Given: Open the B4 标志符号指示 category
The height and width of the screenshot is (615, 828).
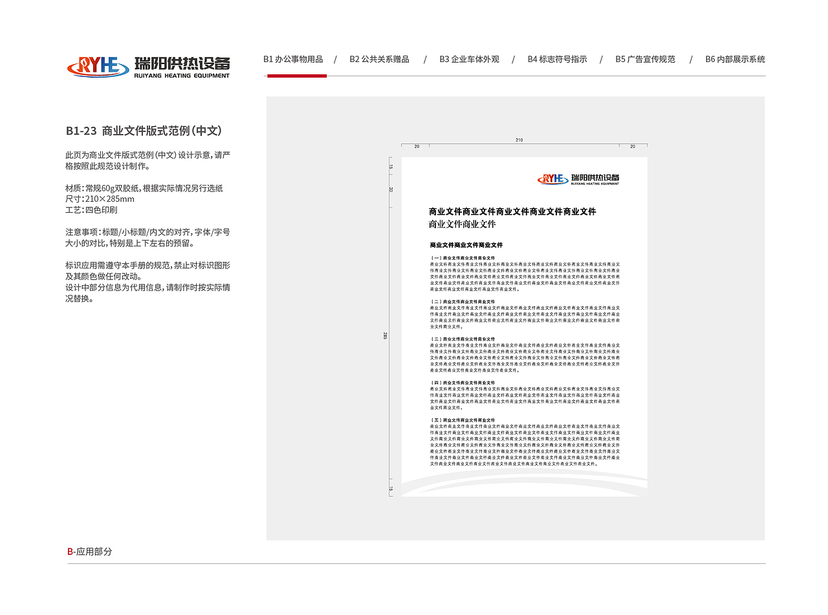Looking at the screenshot, I should [557, 59].
